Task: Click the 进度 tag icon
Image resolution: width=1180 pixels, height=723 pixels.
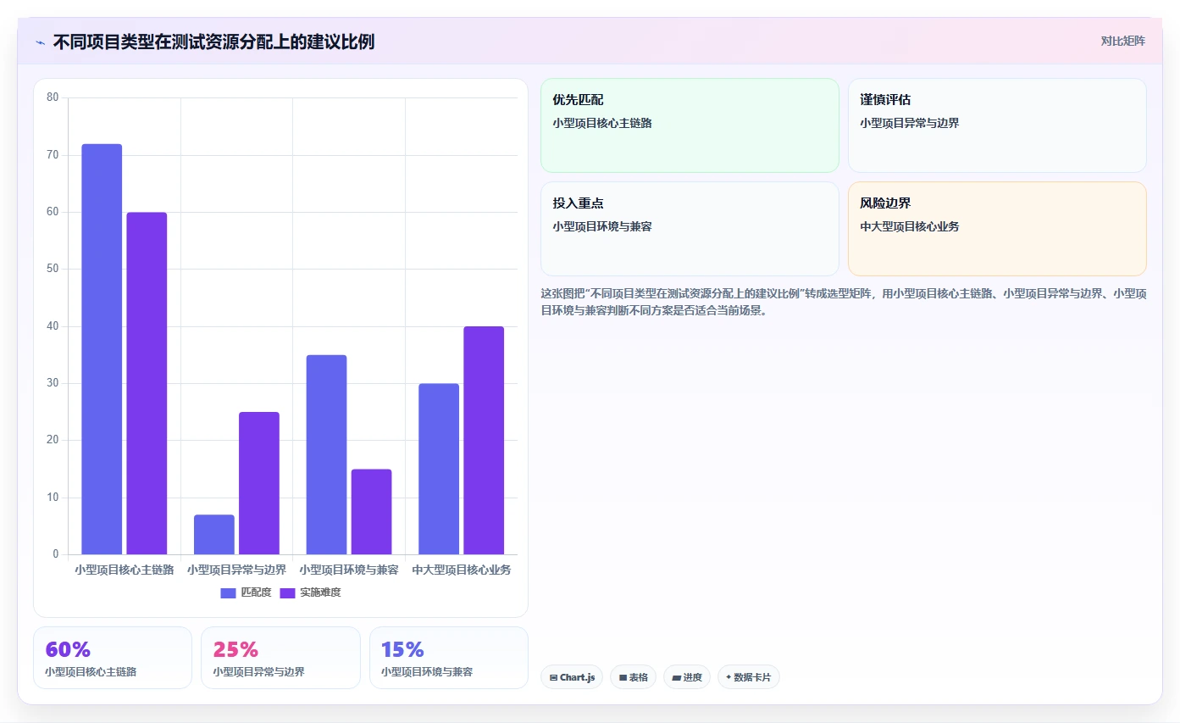Action: coord(677,677)
